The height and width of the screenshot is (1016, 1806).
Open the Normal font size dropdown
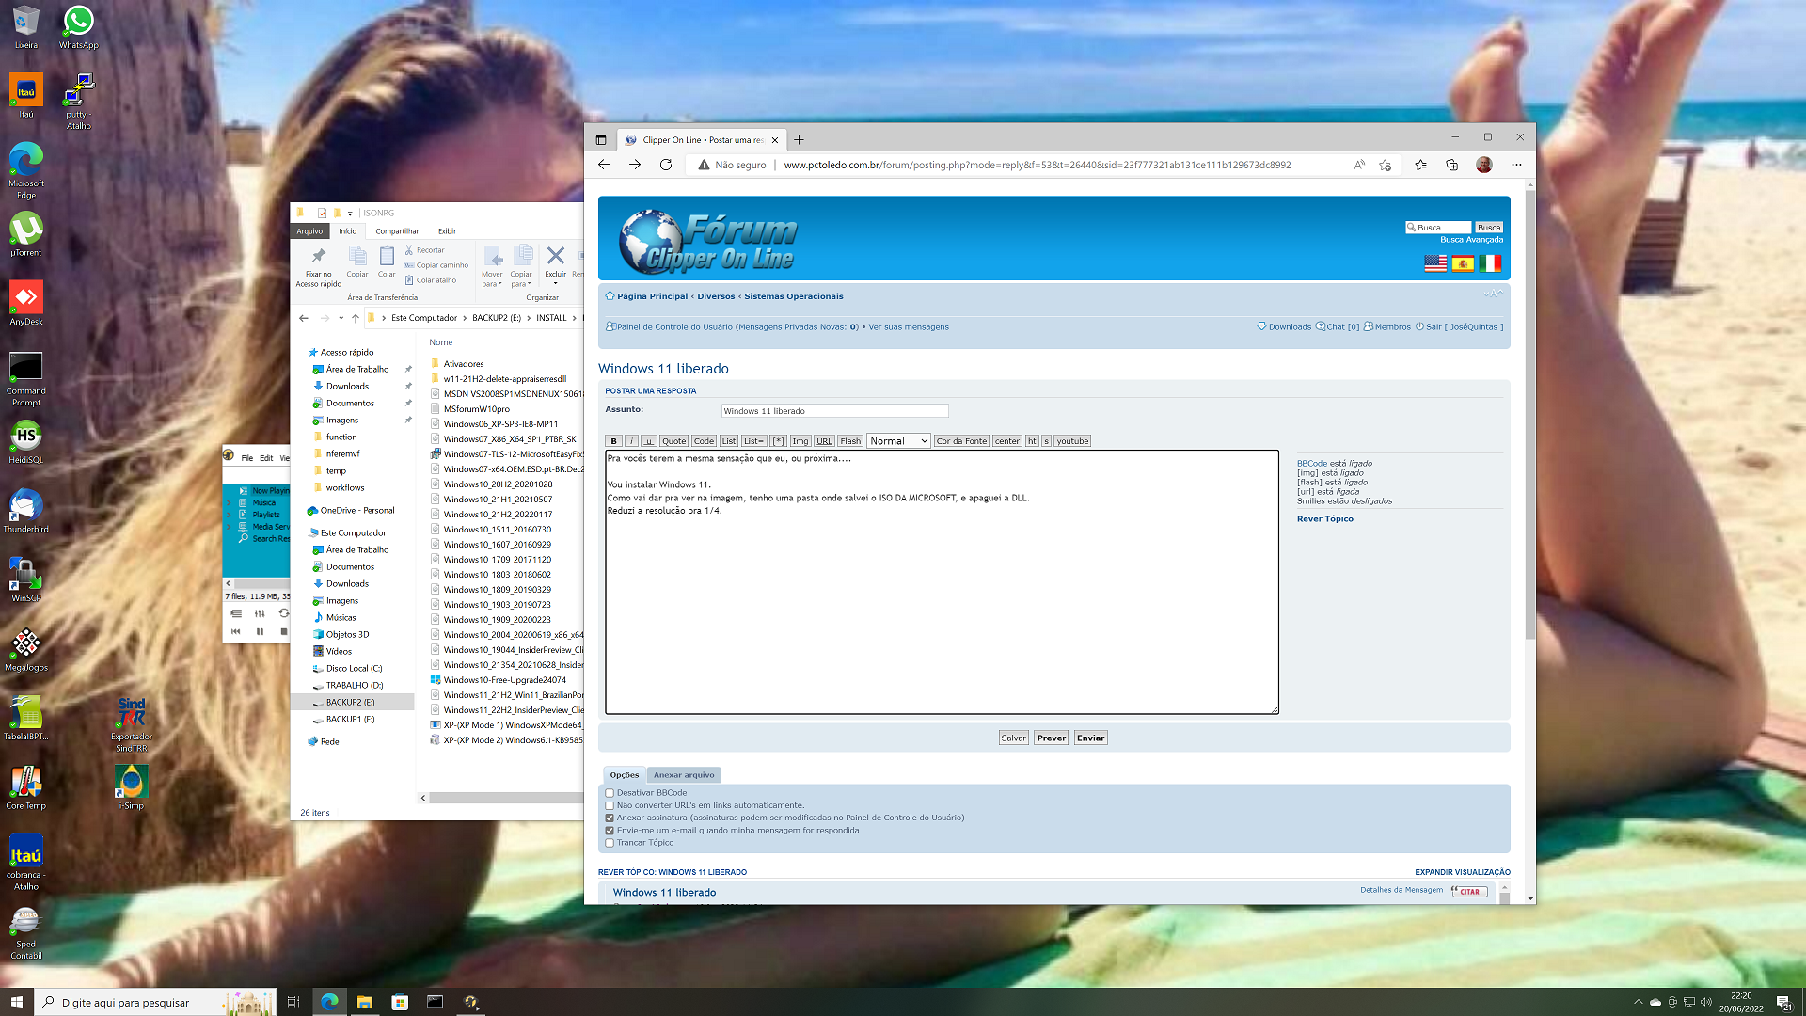(x=898, y=441)
